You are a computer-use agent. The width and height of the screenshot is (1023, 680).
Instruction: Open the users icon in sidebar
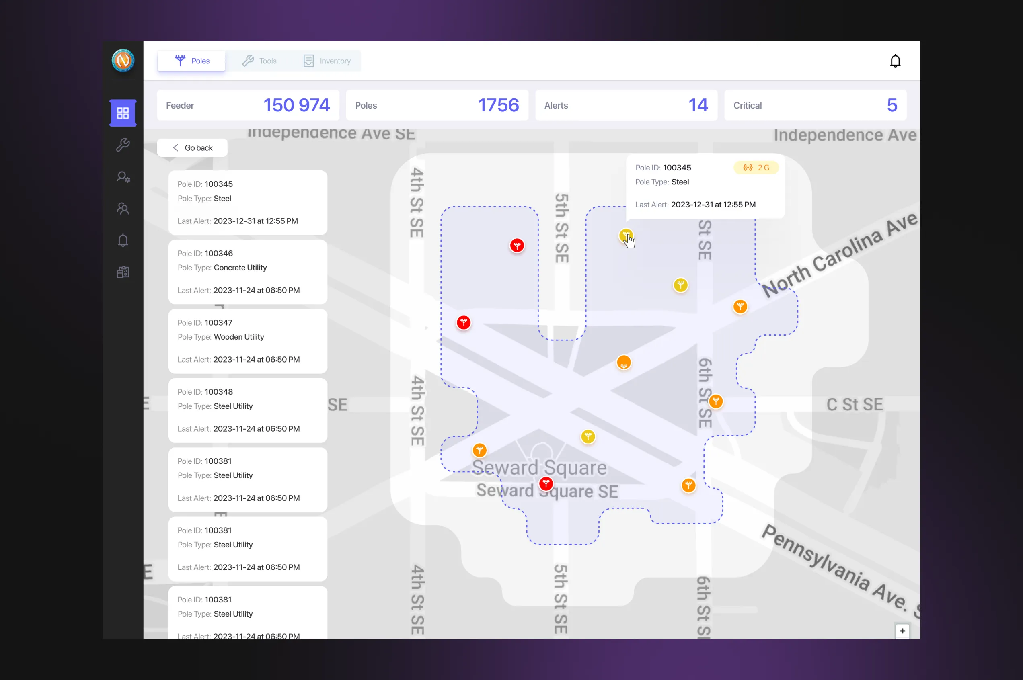tap(123, 209)
